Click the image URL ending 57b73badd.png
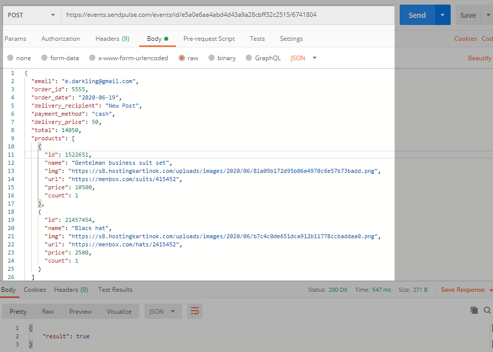 point(223,171)
